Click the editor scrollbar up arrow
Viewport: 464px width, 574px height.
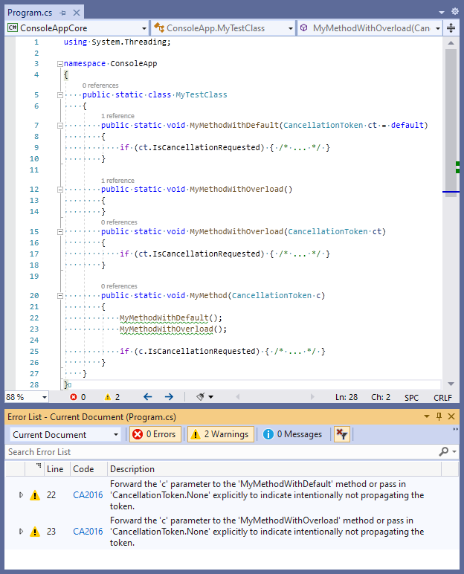(451, 43)
